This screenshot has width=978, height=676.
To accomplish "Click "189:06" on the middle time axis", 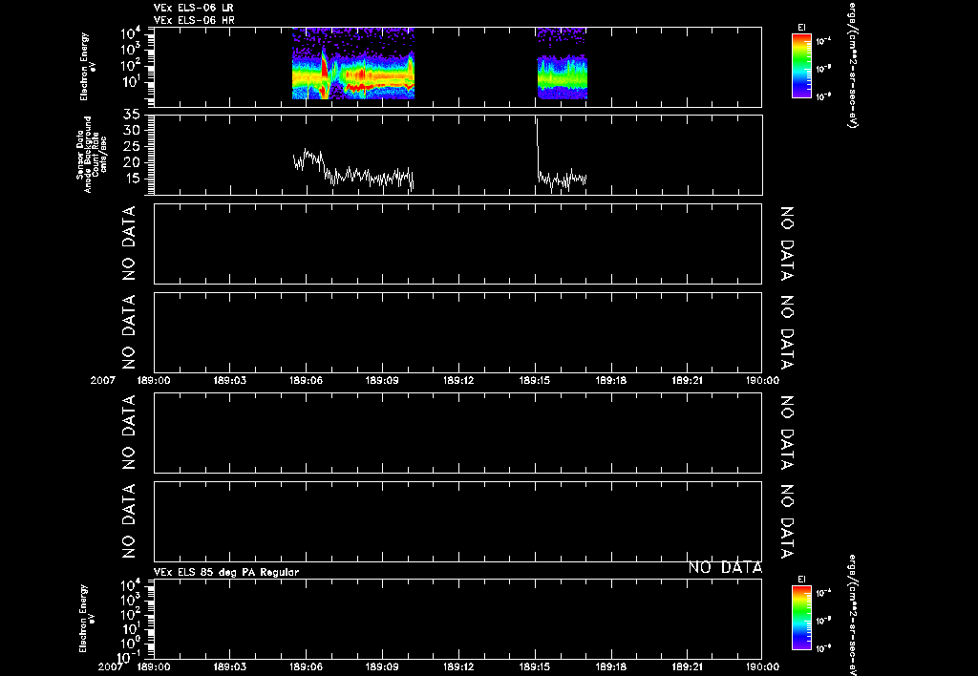I will click(307, 380).
